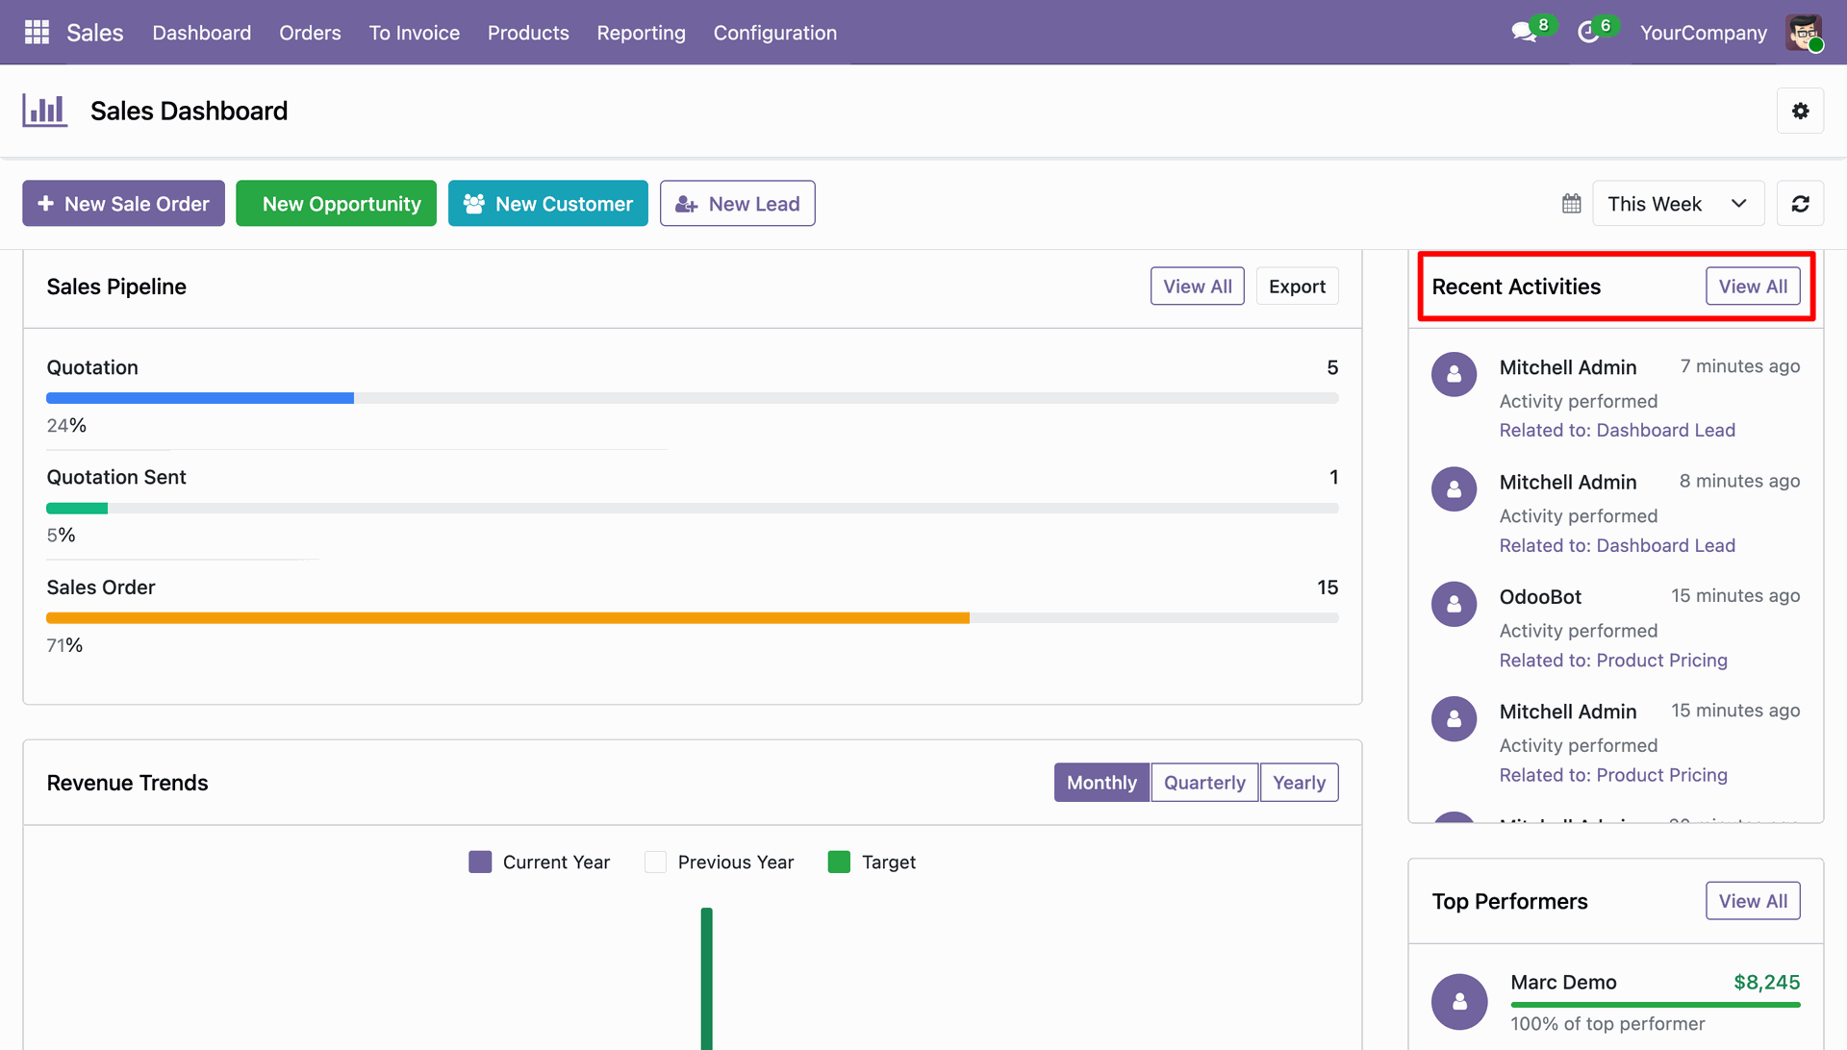Toggle the Previous Year legend series
This screenshot has height=1050, width=1847.
[720, 862]
